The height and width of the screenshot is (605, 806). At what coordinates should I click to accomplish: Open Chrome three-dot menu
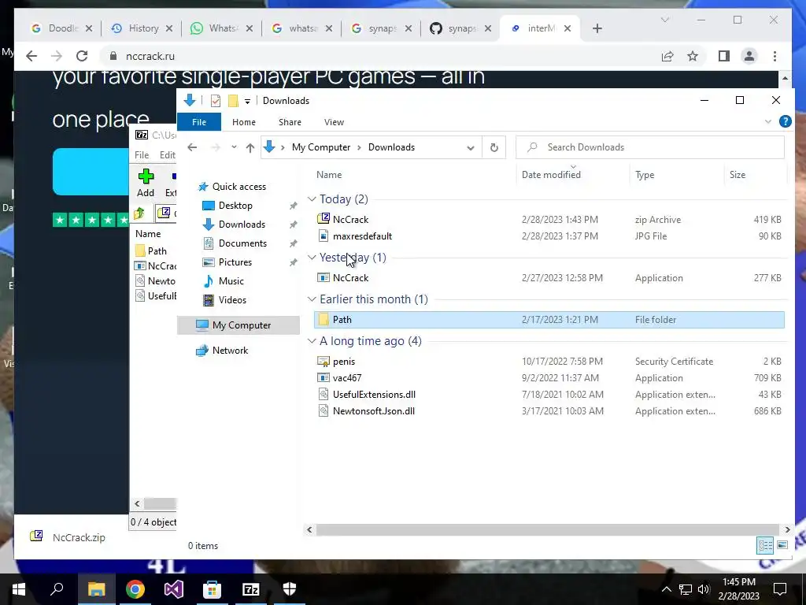pyautogui.click(x=775, y=56)
